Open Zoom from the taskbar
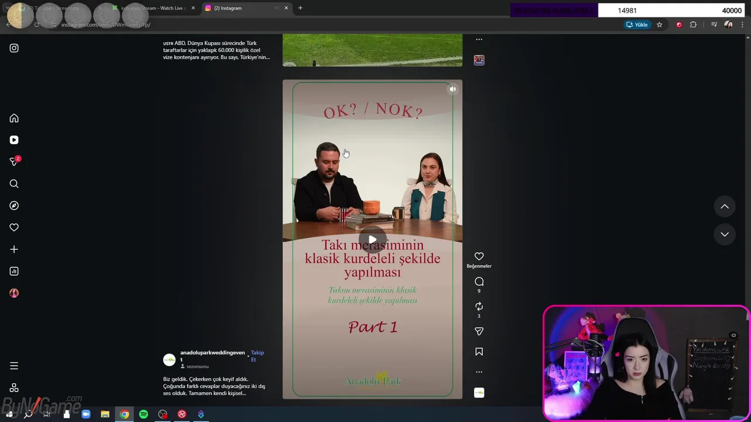The image size is (751, 422). 86,414
